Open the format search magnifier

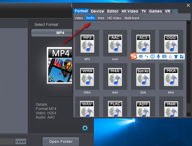175,11
